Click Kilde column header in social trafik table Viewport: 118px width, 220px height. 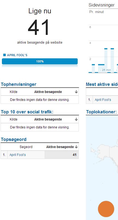[14, 119]
